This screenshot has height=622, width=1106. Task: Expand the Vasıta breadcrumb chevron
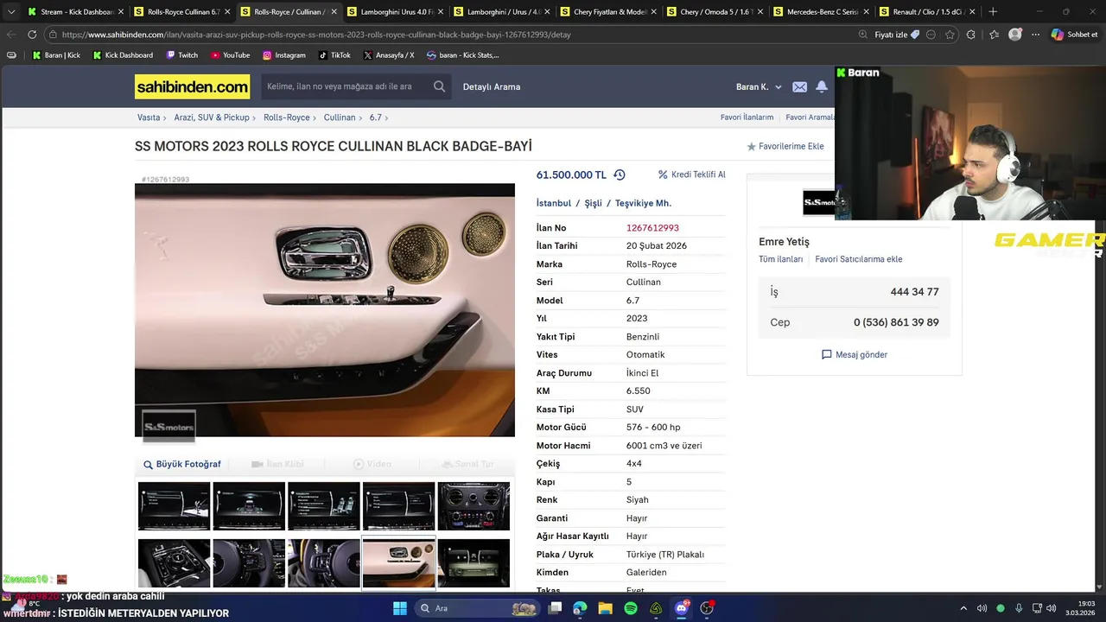pyautogui.click(x=167, y=117)
